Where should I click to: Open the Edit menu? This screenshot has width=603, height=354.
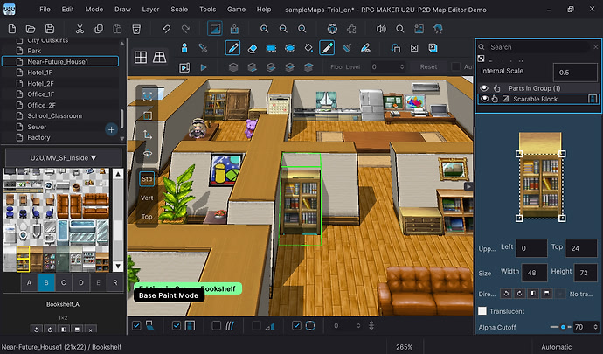[x=67, y=10]
